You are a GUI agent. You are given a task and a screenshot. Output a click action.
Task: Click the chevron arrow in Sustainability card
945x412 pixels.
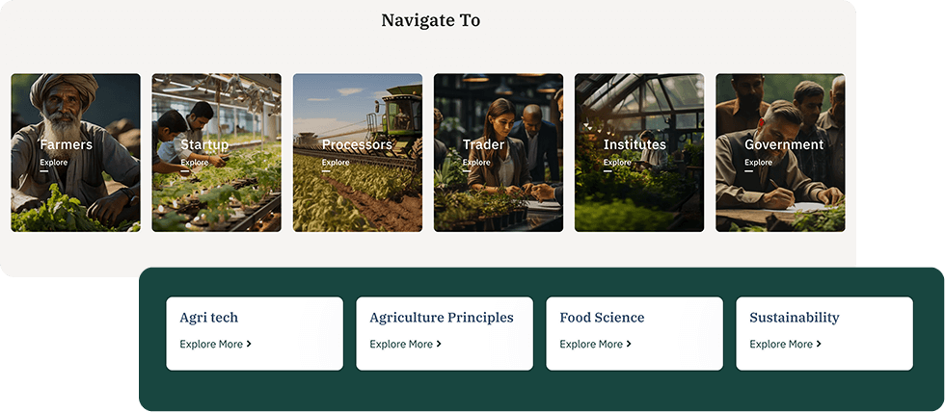point(819,344)
